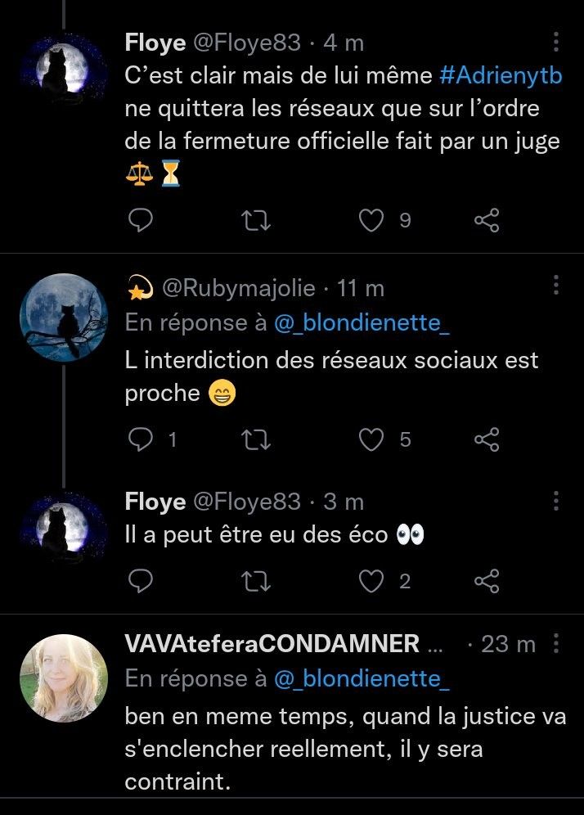Open @_blondienette_ mention in Rubymajolie's reply

pos(362,323)
